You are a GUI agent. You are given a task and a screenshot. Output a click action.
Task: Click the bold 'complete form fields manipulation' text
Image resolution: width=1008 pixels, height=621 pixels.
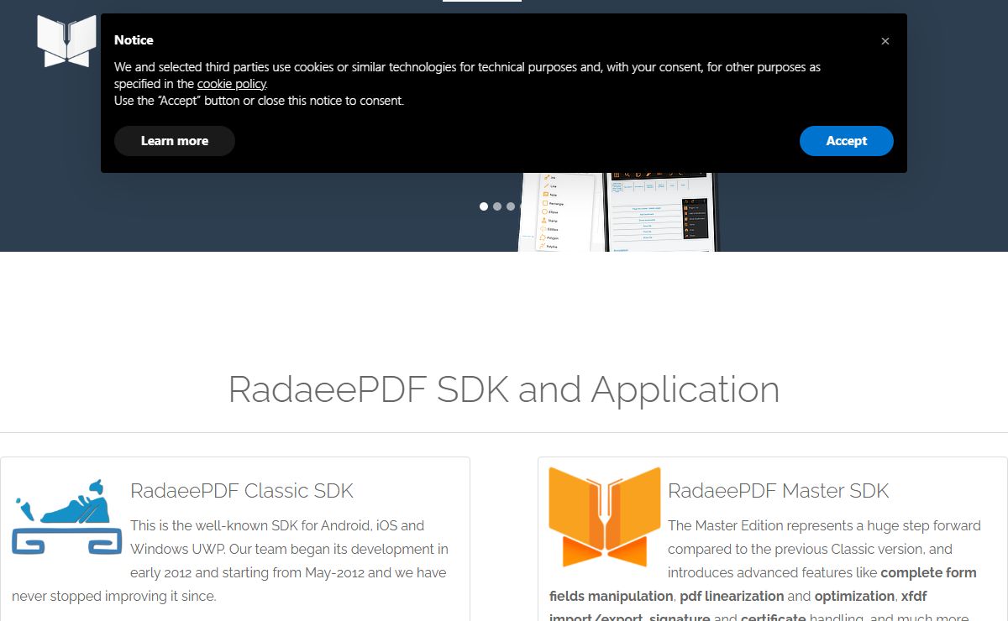click(763, 584)
